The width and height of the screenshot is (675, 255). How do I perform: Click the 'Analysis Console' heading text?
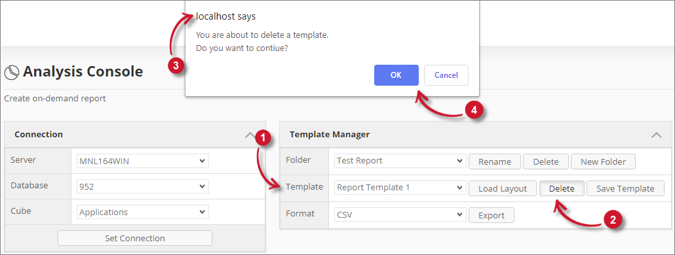coord(83,71)
